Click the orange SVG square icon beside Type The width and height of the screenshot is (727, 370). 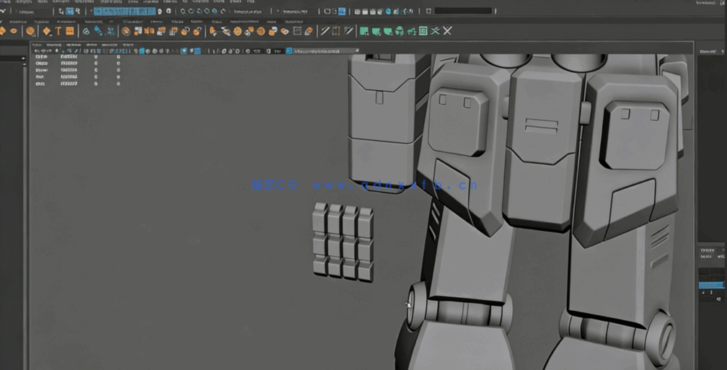(70, 31)
